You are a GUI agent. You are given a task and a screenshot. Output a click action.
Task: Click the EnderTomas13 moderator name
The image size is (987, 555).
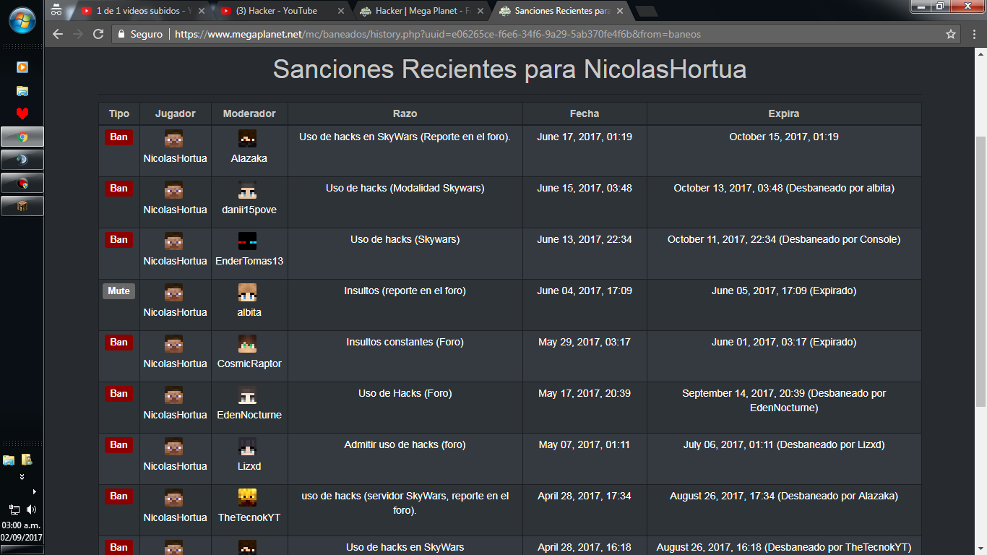click(249, 261)
